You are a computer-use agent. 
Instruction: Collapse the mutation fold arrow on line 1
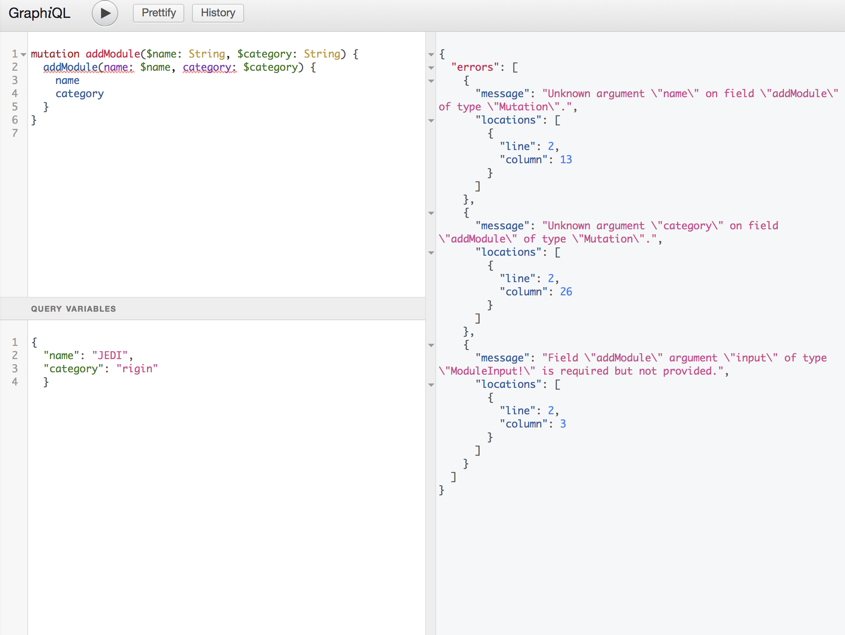[24, 54]
